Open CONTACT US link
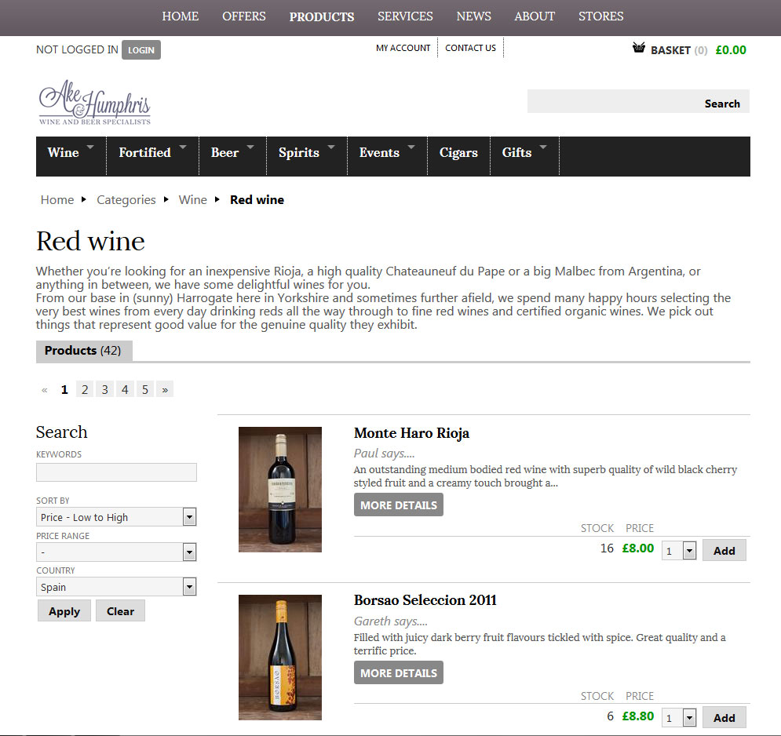Image resolution: width=781 pixels, height=736 pixels. point(470,48)
